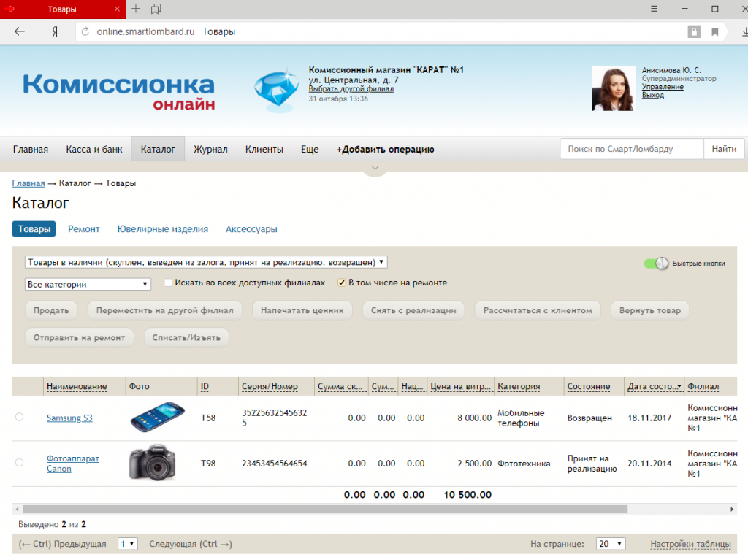
Task: Select the Samsung S3 row radio button
Action: click(x=19, y=417)
